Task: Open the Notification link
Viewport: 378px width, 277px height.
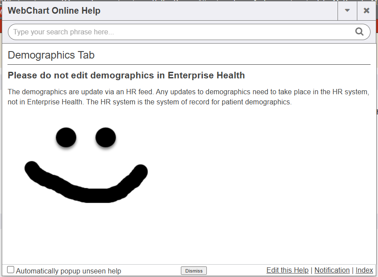Action: 332,270
